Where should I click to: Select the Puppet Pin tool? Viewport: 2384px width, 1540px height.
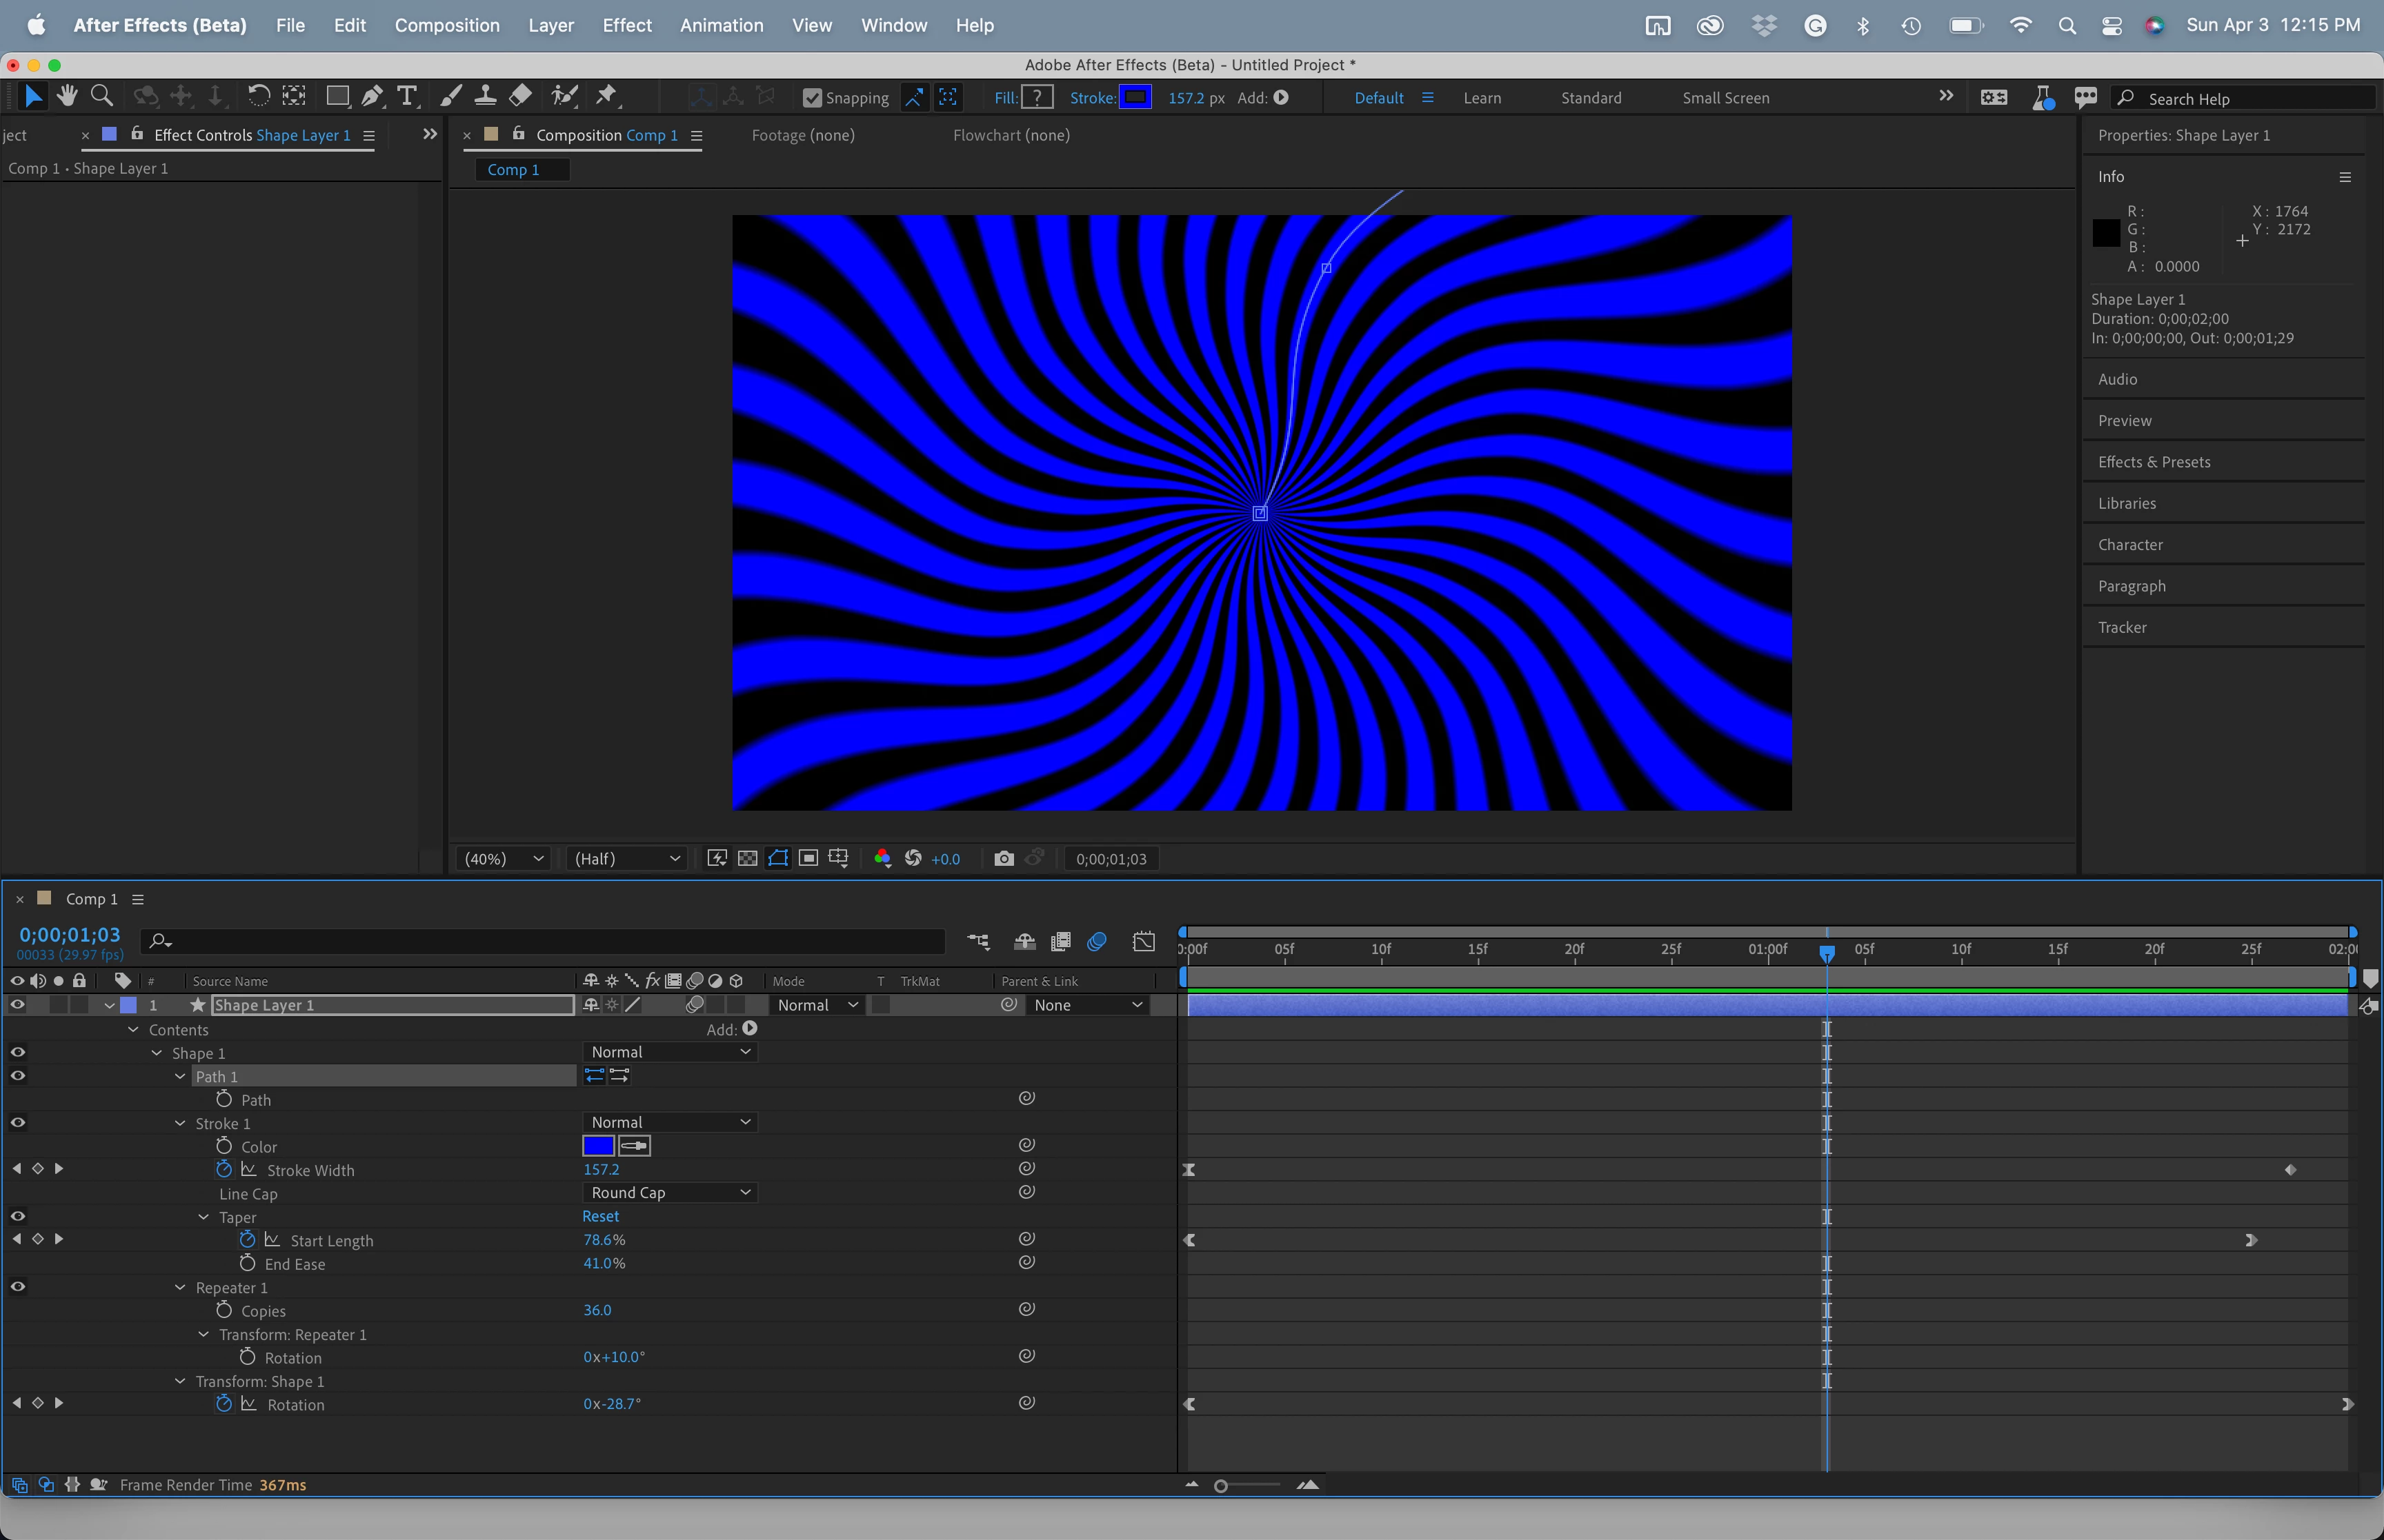click(x=606, y=96)
